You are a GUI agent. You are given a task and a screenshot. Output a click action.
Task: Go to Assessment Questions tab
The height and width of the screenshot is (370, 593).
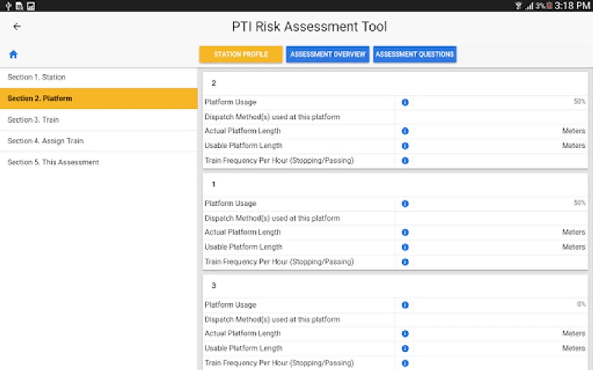415,54
